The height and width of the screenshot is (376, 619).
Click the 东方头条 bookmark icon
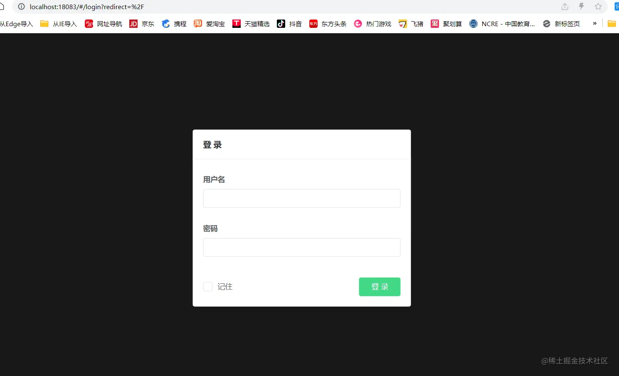click(x=313, y=24)
